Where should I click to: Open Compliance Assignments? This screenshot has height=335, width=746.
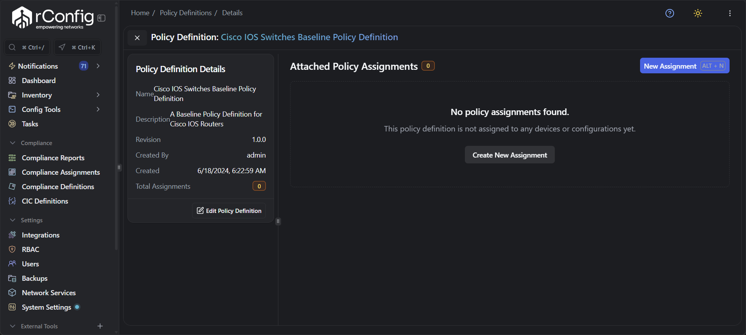(61, 172)
